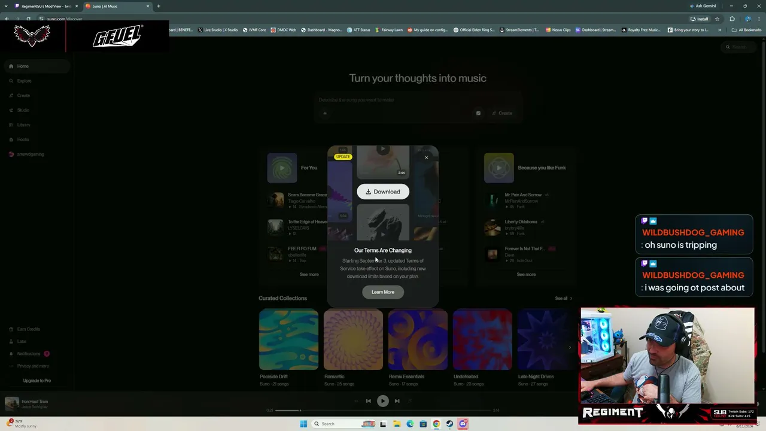Select the Mr. Pain And Sorrow song

523,195
